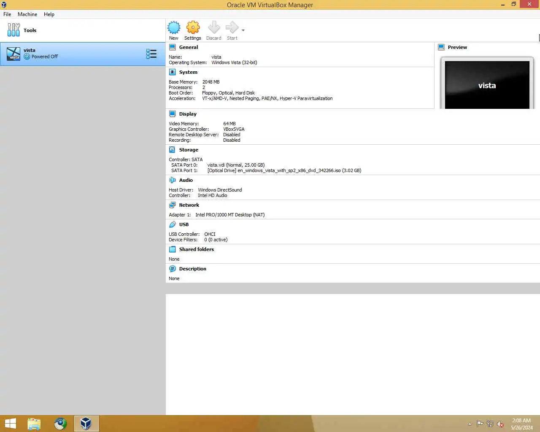Screen dimensions: 540x432
Task: Open the Settings gear icon
Action: tap(193, 27)
